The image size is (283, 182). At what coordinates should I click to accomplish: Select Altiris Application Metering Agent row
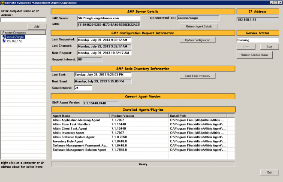point(143,120)
